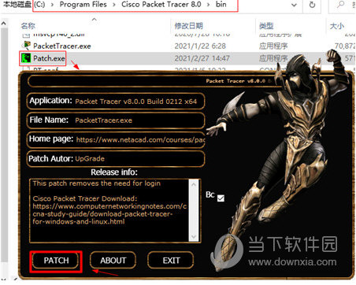Click the bin breadcrumb segment
Screen dimensions: 356x285
tap(221, 5)
